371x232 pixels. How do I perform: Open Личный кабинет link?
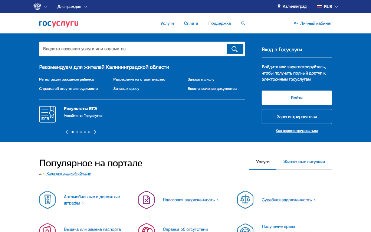[316, 23]
